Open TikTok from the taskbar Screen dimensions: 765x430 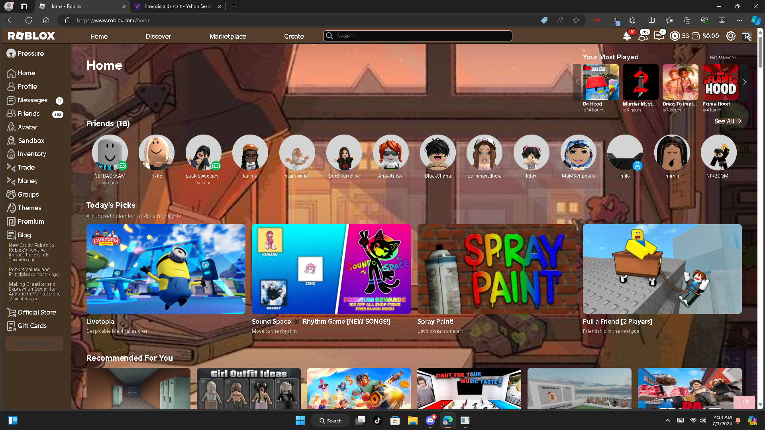pos(377,420)
